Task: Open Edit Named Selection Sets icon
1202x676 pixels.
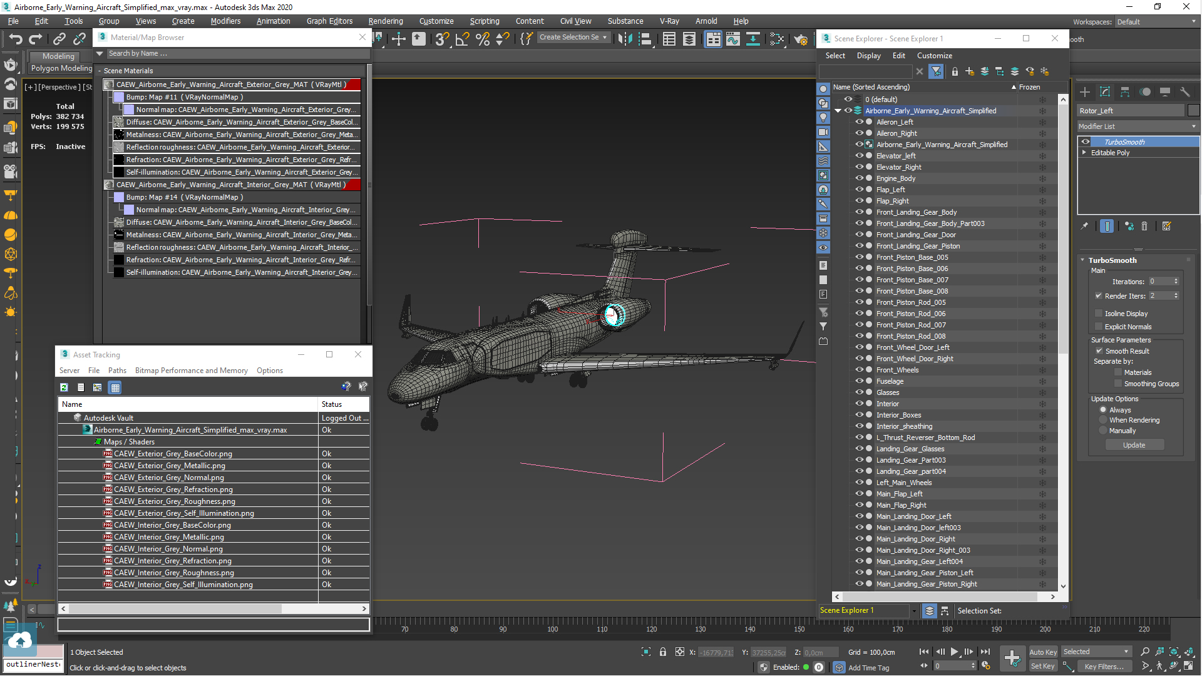Action: (x=527, y=39)
